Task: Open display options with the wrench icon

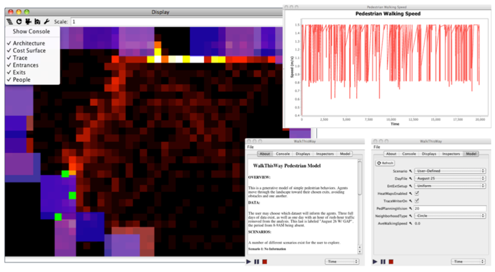Action: pos(46,22)
